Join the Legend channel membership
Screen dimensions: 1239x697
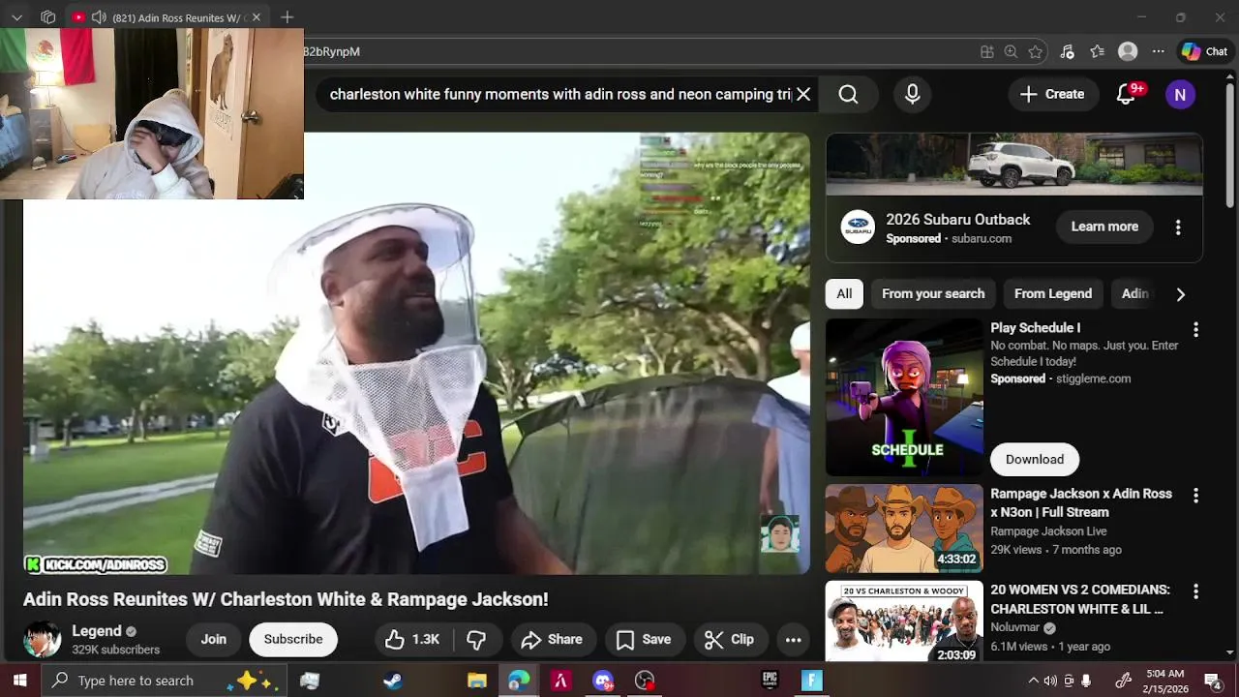(x=214, y=639)
